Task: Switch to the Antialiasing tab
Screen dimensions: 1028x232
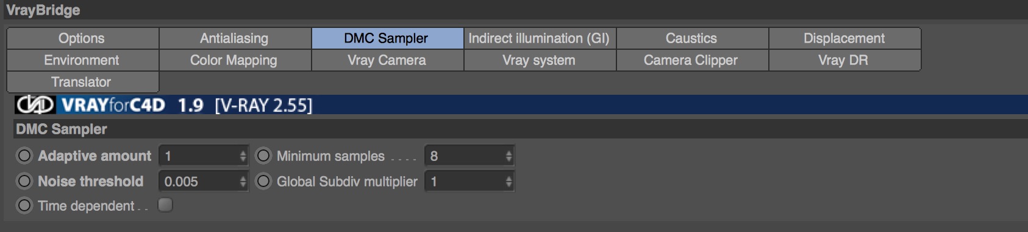Action: 235,38
